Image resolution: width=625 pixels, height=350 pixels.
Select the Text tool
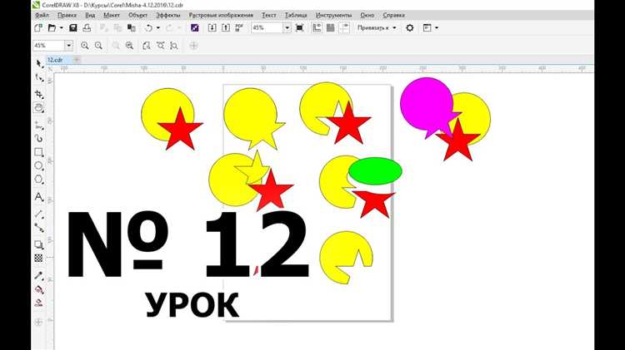pyautogui.click(x=38, y=197)
